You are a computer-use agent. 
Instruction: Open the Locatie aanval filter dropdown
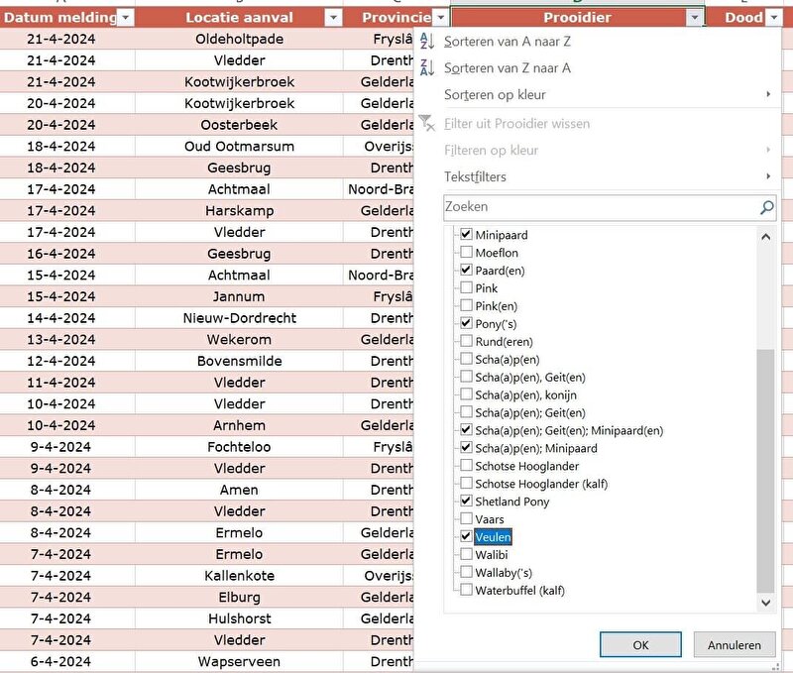pos(333,18)
